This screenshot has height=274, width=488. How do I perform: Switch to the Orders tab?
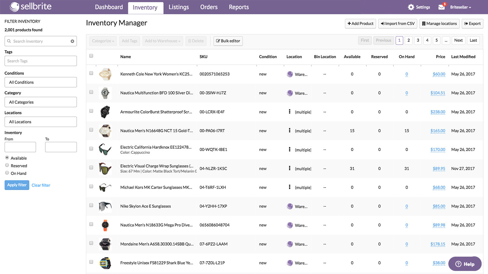click(x=209, y=7)
